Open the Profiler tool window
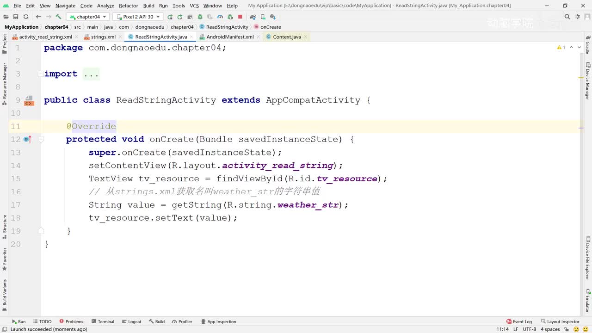Screen dimensions: 592x333 [x=182, y=321]
